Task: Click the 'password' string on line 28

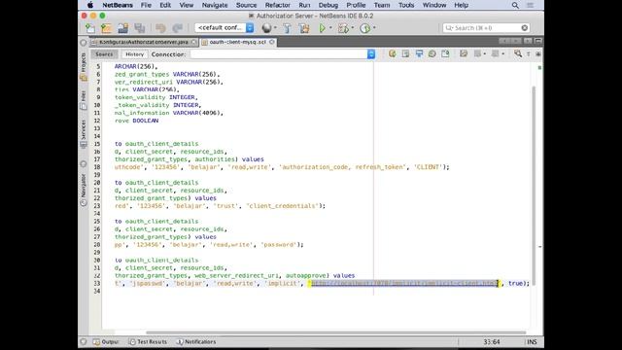Action: [278, 244]
